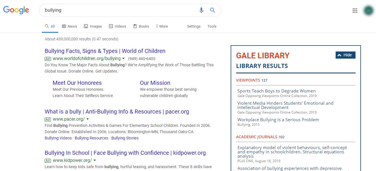Open the Google apps grid

tap(355, 11)
